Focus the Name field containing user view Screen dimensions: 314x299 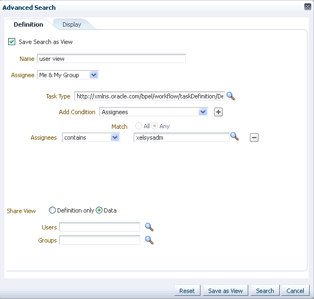tap(111, 59)
